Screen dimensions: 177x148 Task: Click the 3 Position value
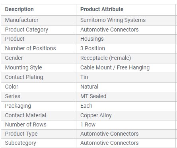(x=93, y=48)
